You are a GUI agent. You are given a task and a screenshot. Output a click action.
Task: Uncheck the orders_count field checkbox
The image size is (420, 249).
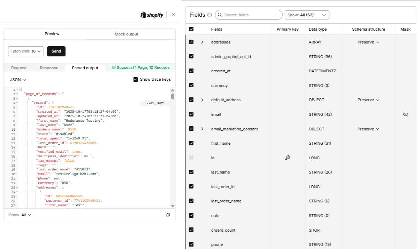[x=191, y=230]
